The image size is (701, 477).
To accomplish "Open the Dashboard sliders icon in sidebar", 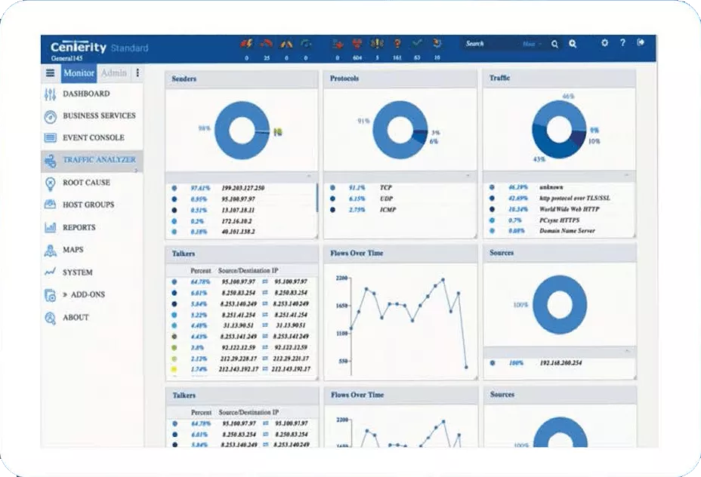I will [51, 94].
